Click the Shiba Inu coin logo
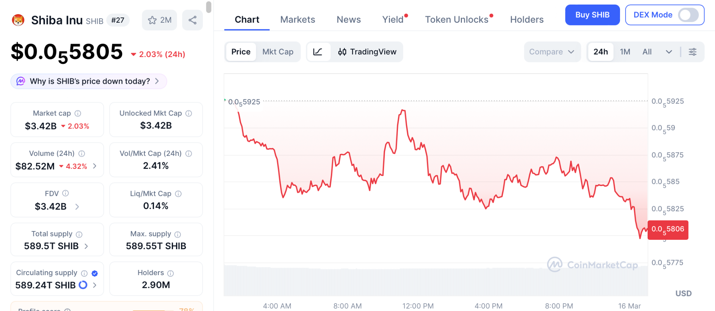This screenshot has height=311, width=715. click(x=18, y=20)
